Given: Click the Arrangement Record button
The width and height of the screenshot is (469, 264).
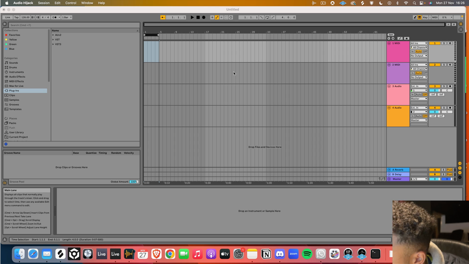Looking at the screenshot, I should click(x=204, y=17).
